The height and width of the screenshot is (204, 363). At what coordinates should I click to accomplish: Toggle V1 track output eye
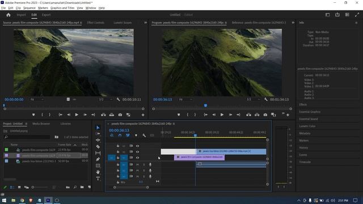137,158
